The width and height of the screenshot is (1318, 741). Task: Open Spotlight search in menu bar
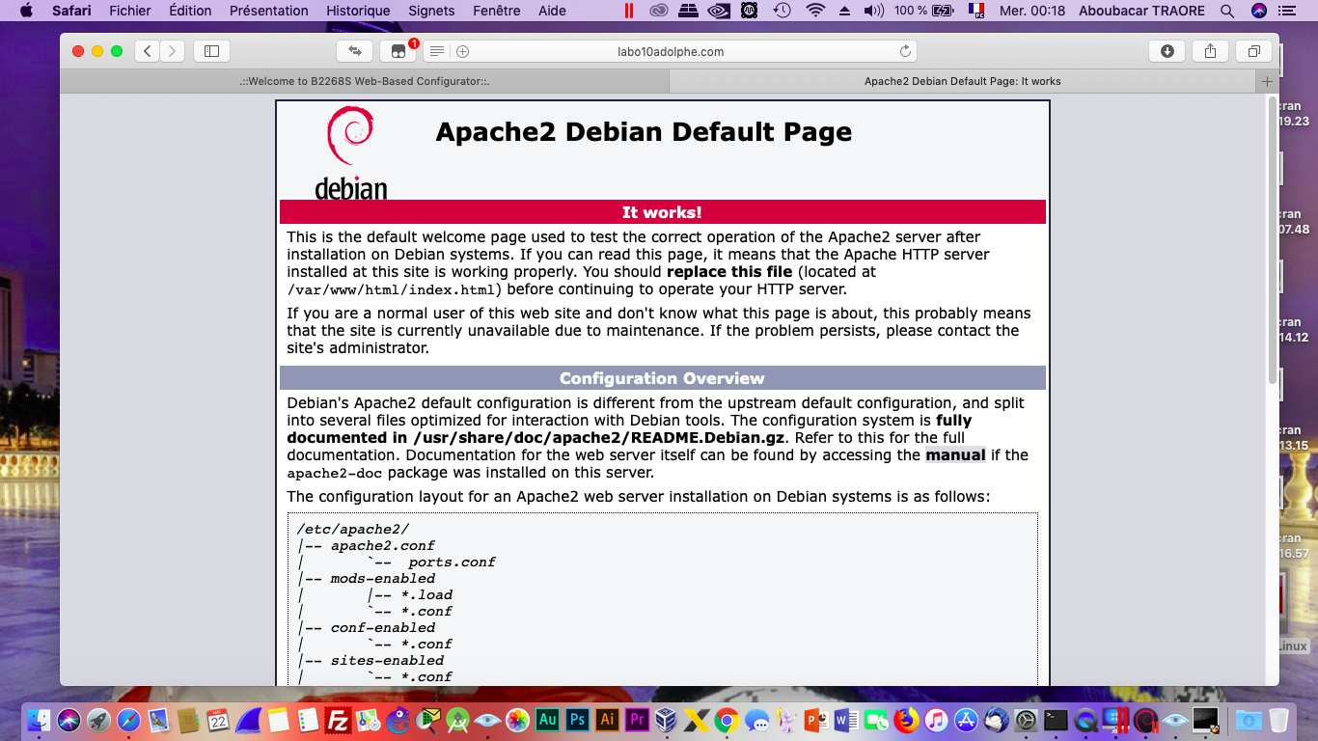[x=1227, y=11]
